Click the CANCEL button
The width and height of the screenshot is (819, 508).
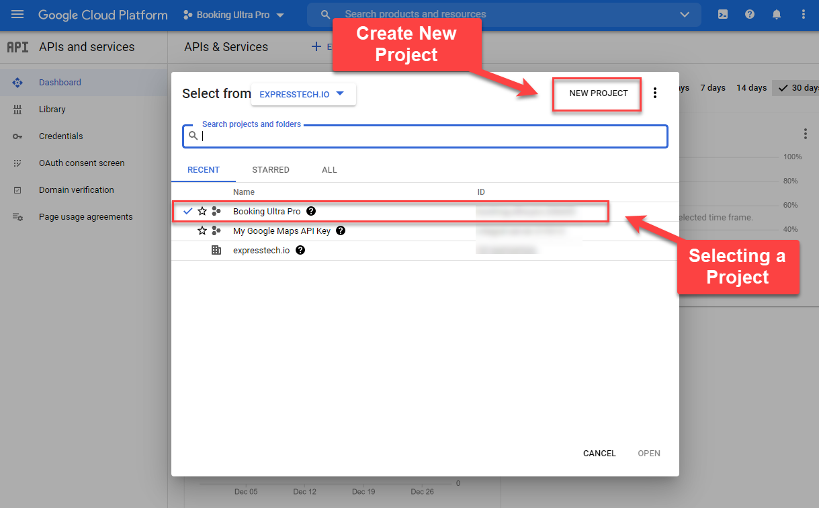click(x=599, y=454)
